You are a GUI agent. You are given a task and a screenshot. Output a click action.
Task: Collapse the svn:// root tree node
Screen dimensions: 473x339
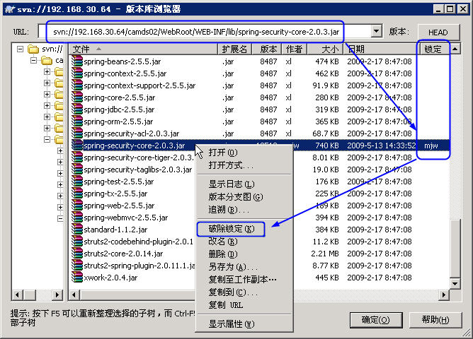(x=21, y=49)
